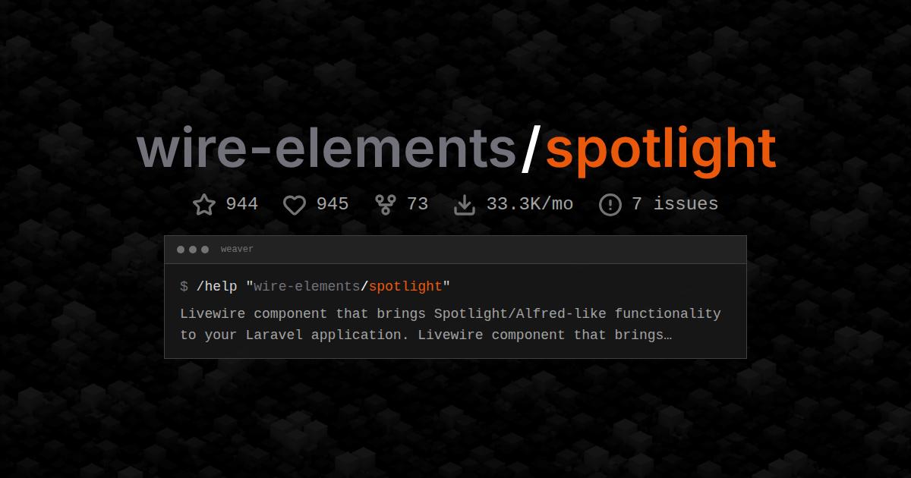Click the download icon before 33.3K/mo
The width and height of the screenshot is (911, 478).
[x=465, y=205]
